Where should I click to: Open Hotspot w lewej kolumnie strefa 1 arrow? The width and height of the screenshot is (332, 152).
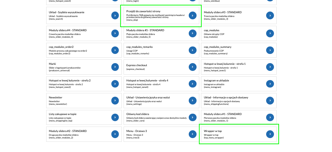[270, 67]
